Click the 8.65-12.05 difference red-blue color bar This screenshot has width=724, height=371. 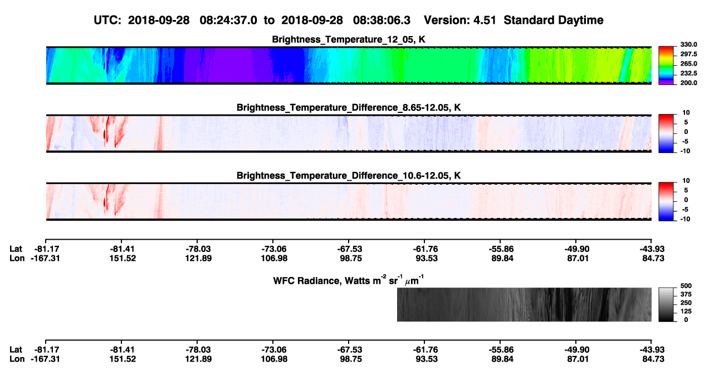666,133
